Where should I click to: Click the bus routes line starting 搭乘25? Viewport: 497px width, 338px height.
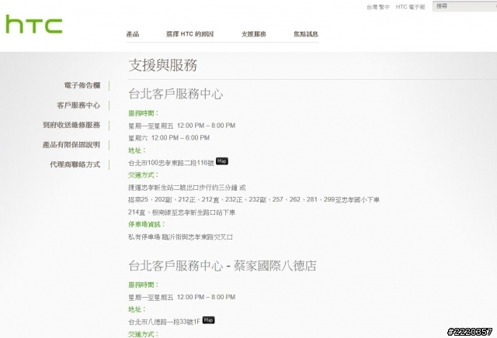pos(254,200)
